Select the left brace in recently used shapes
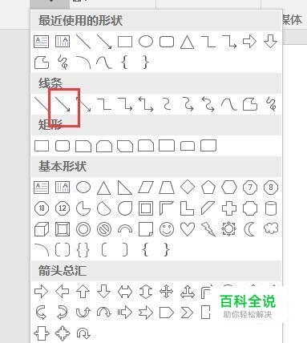 124,63
